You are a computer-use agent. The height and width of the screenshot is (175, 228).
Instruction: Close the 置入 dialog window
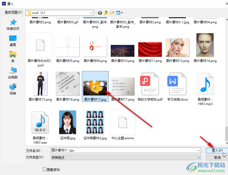pos(226,4)
